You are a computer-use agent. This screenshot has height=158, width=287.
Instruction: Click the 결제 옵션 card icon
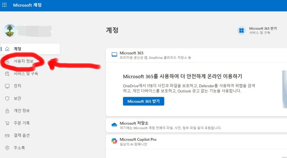click(x=7, y=135)
